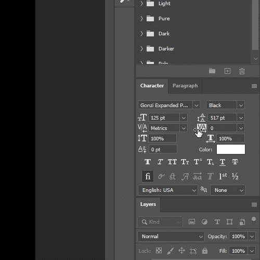260x260 pixels.
Task: Select the Layers panel tab
Action: [x=148, y=204]
